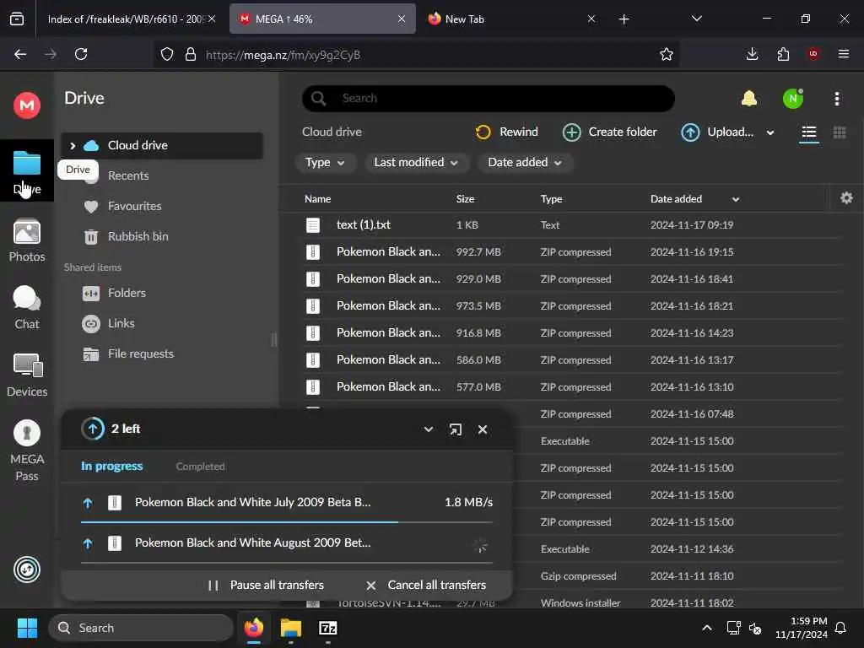
Task: Click Rewind button
Action: pyautogui.click(x=506, y=132)
